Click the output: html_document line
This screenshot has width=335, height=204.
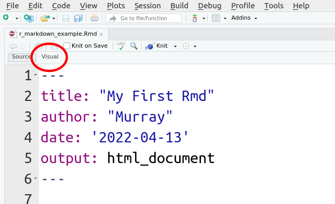128,158
